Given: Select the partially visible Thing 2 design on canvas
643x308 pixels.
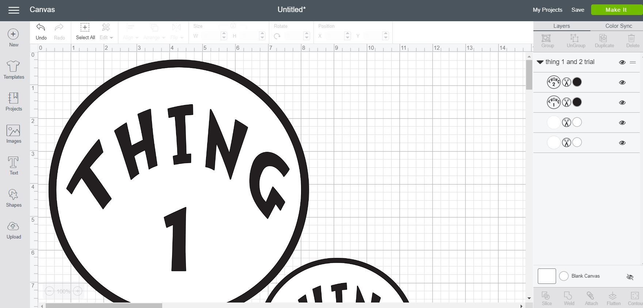Looking at the screenshot, I should [x=336, y=280].
